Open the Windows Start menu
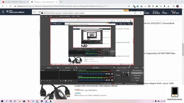Viewport: 184px width, 103px height. (2, 101)
